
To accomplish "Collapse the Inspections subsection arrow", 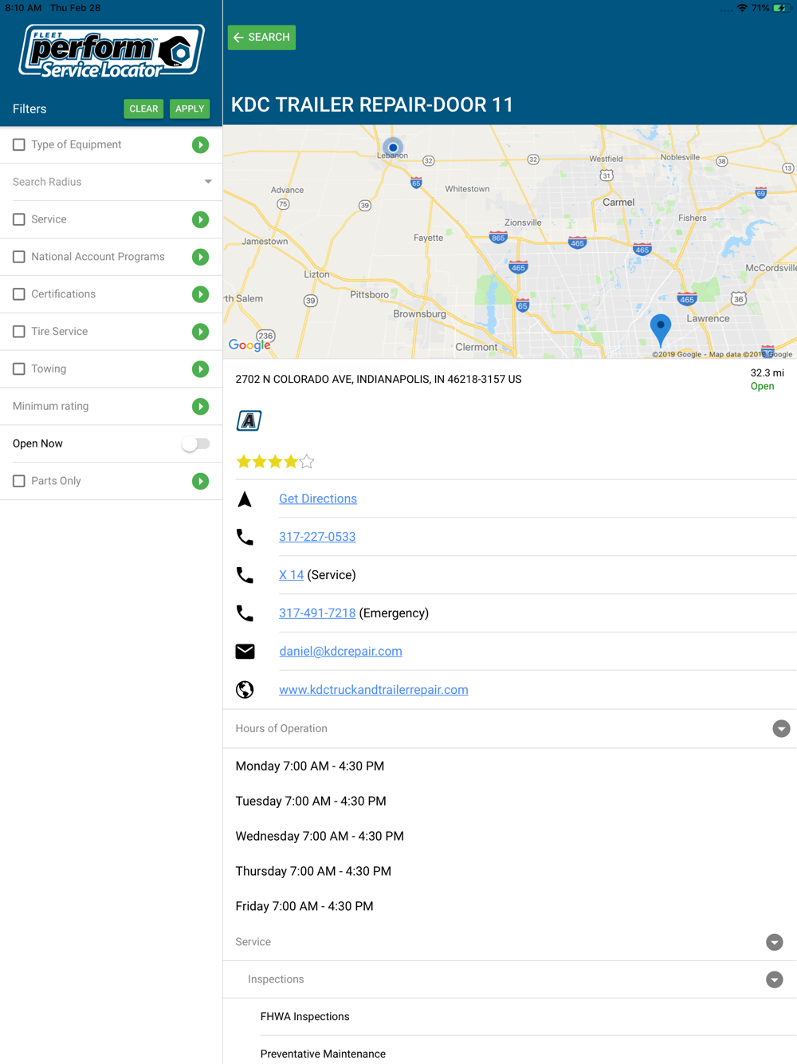I will [x=775, y=979].
